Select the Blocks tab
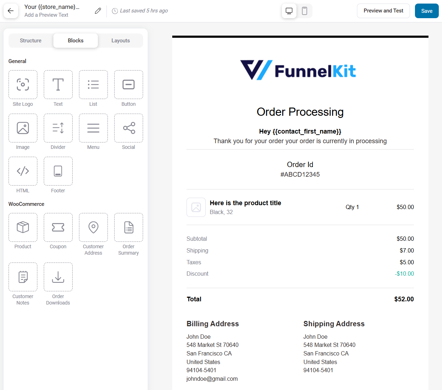 click(x=75, y=41)
